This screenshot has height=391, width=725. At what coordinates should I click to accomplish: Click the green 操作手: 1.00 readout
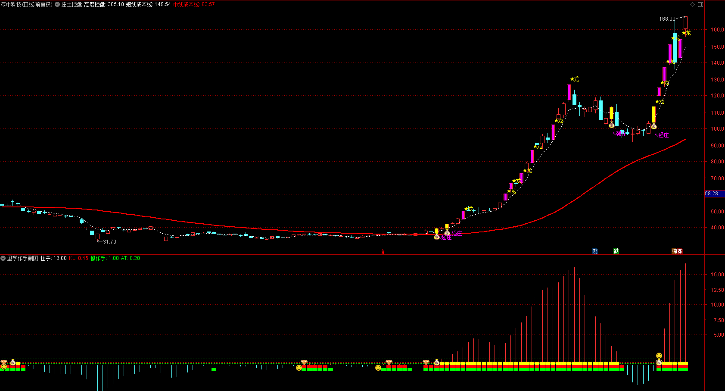point(105,258)
